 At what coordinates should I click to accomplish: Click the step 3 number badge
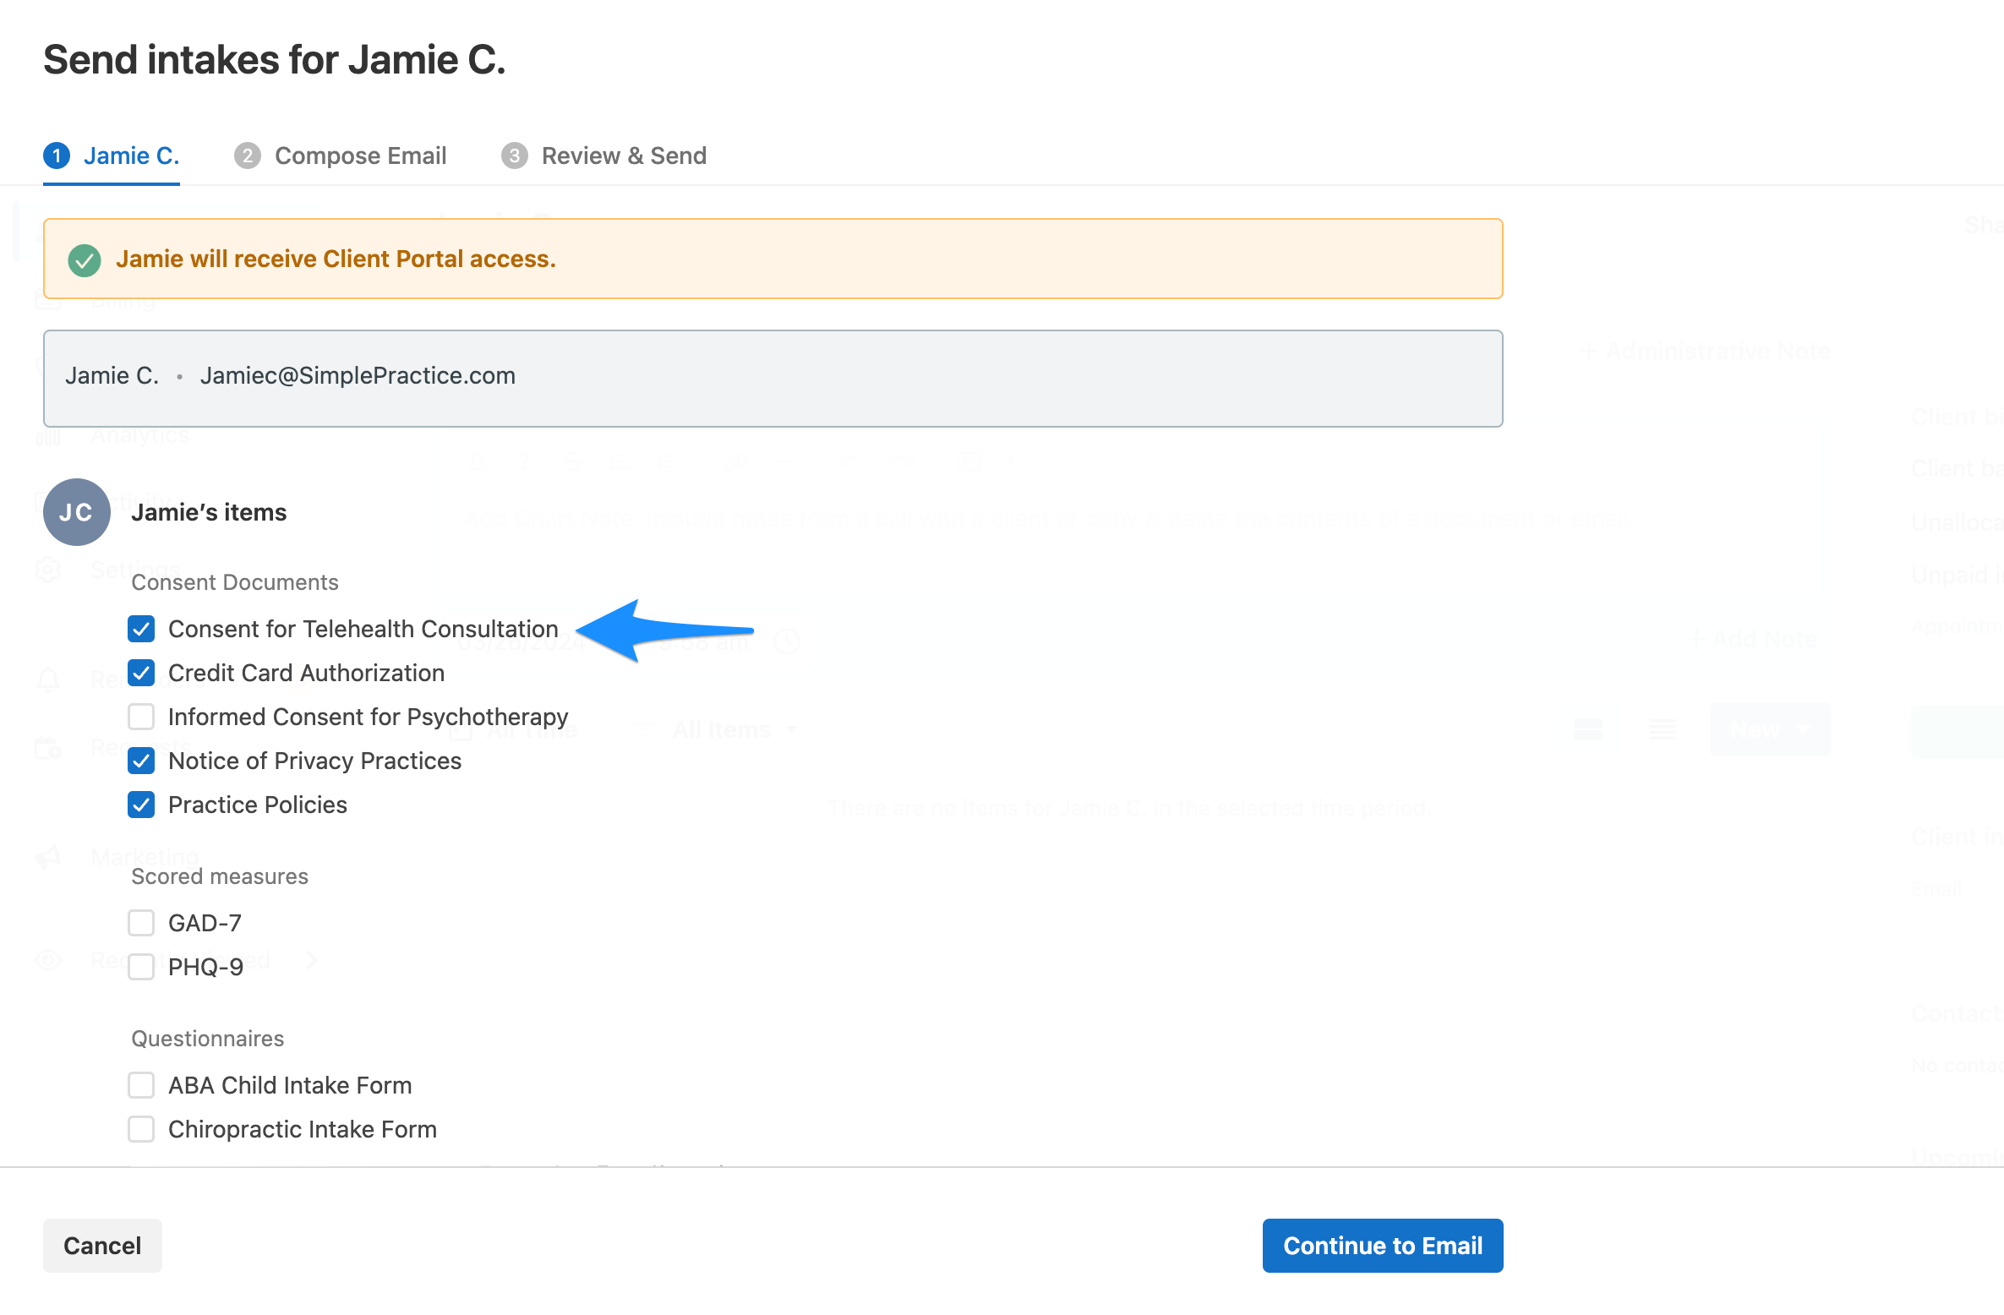tap(514, 156)
